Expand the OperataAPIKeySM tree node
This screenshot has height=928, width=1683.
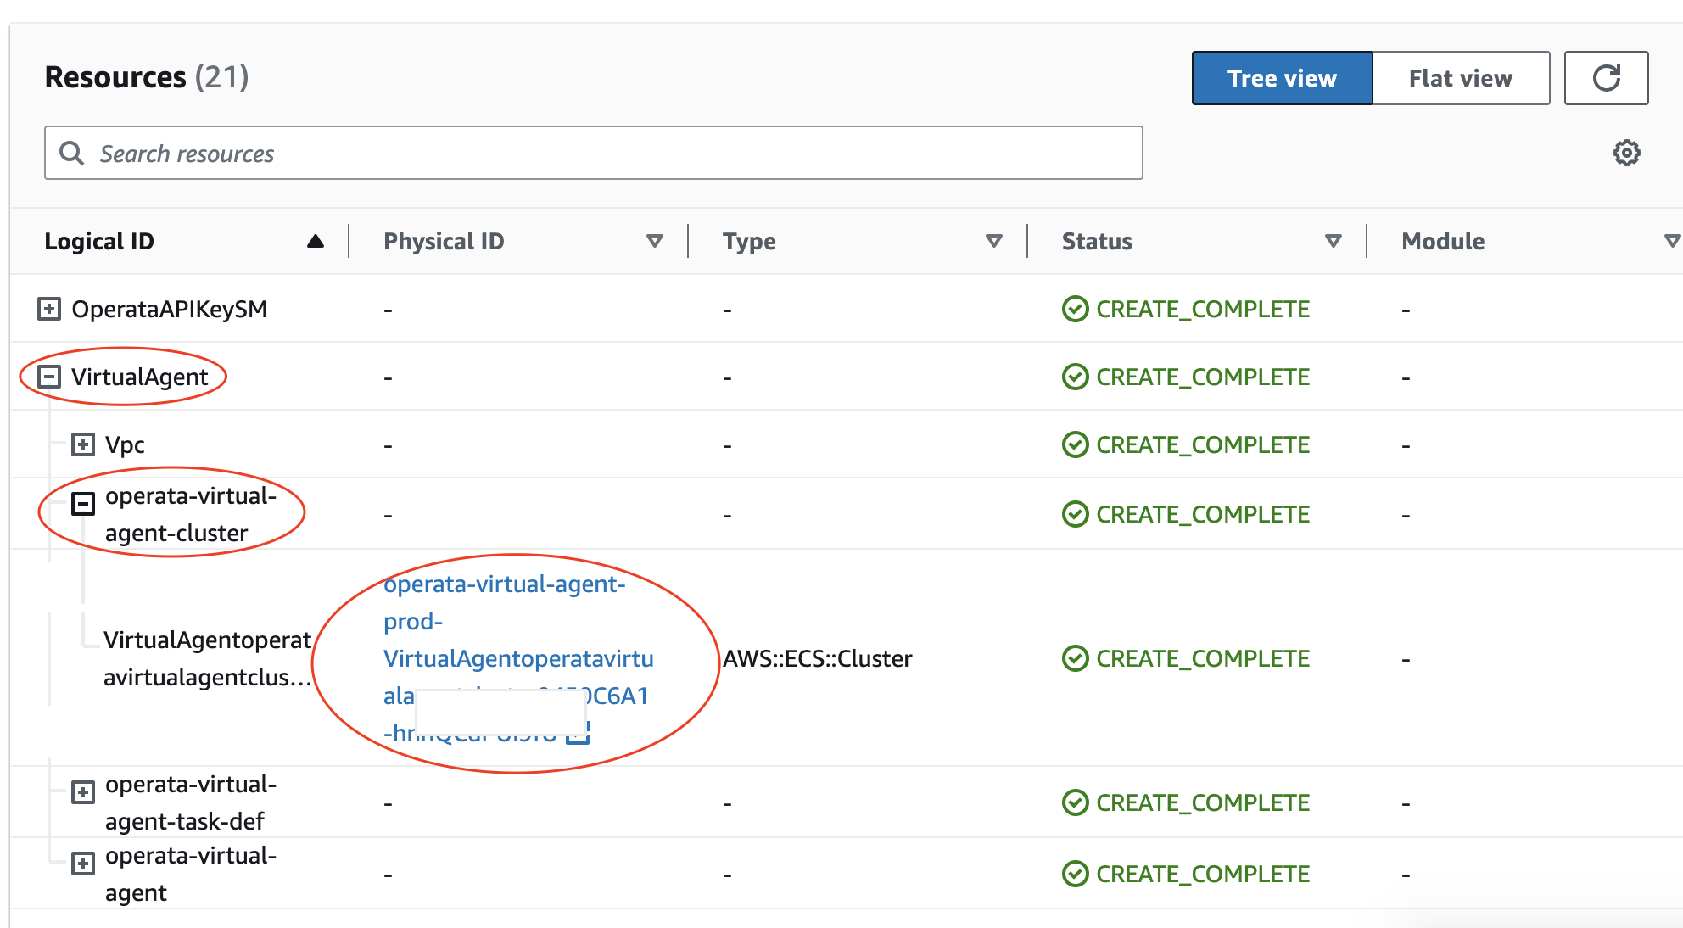tap(49, 309)
